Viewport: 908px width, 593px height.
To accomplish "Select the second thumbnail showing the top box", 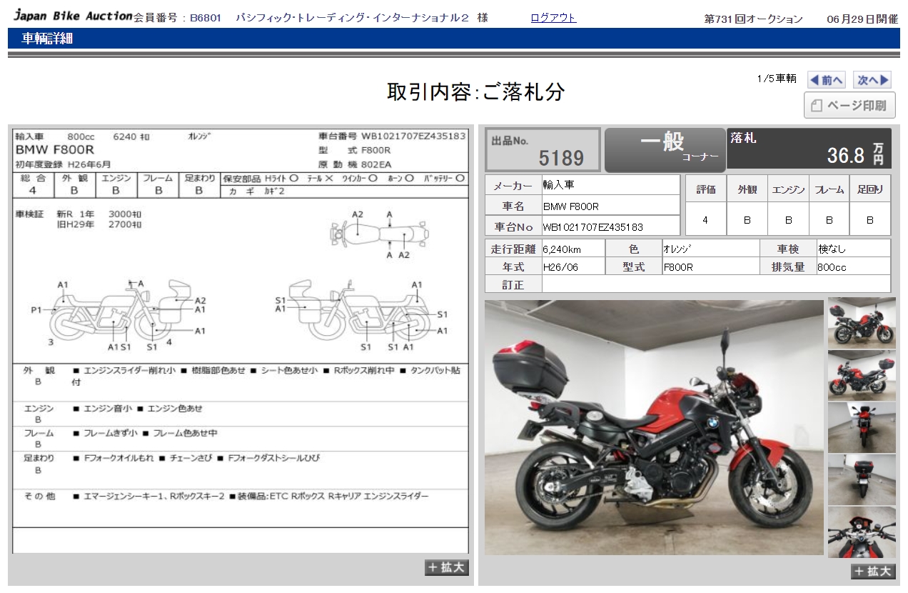I will click(862, 374).
